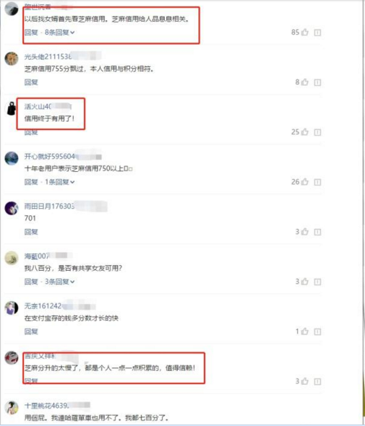Click avatar of 海藍007 user
Screen dimensions: 365x426
12,258
